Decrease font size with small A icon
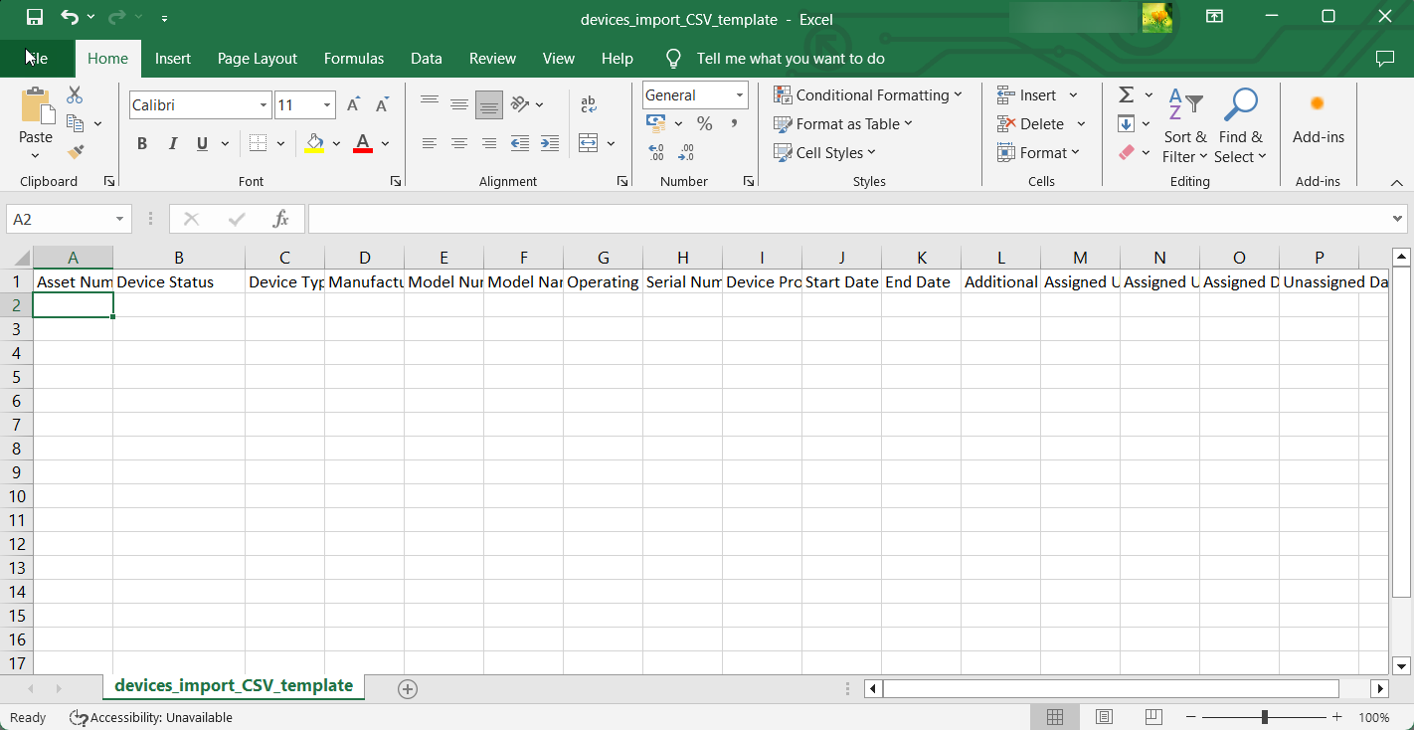This screenshot has height=730, width=1414. [383, 104]
